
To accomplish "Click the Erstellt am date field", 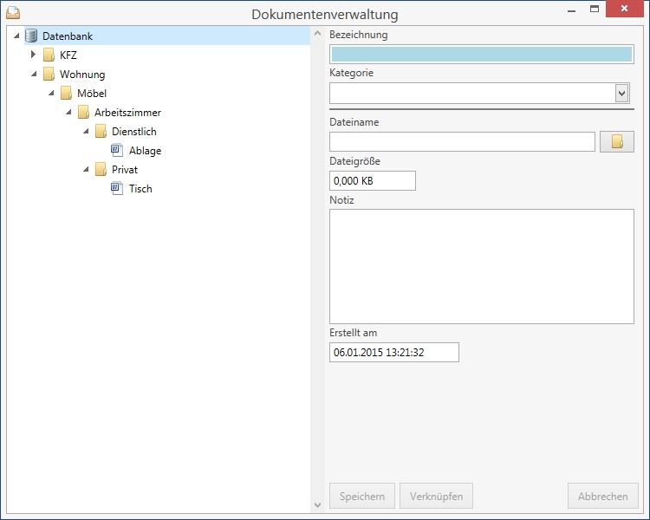I will 394,352.
